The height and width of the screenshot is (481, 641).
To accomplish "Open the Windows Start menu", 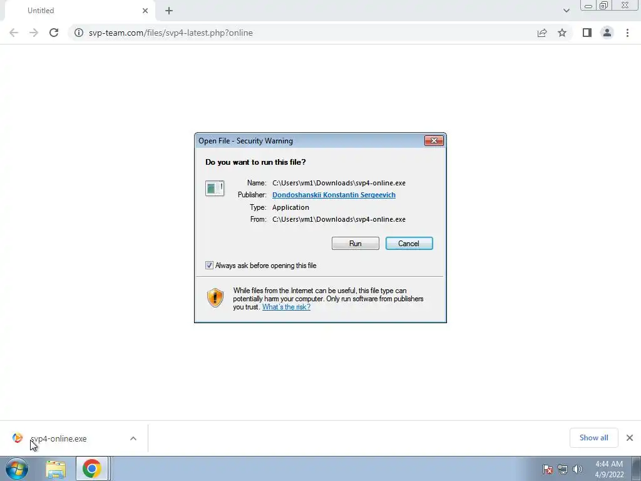I will (17, 468).
